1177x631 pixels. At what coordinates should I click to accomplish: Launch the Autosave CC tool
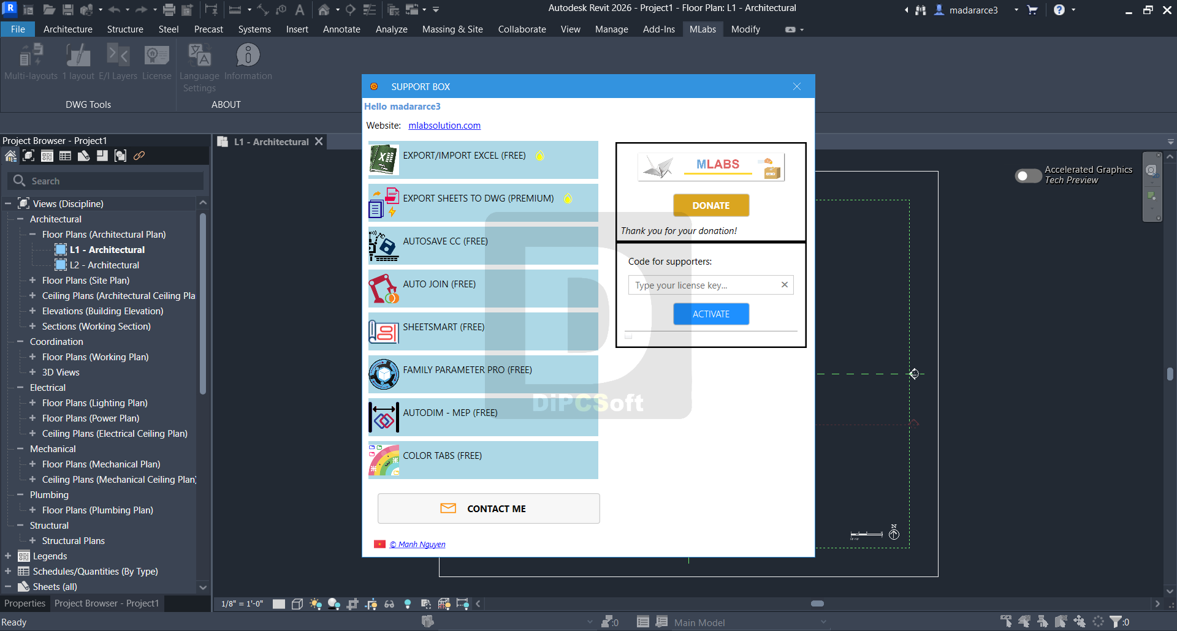(x=483, y=246)
